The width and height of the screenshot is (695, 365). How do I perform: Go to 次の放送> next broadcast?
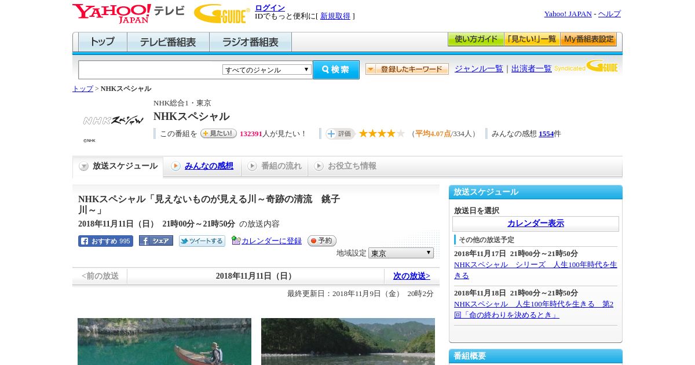[412, 276]
